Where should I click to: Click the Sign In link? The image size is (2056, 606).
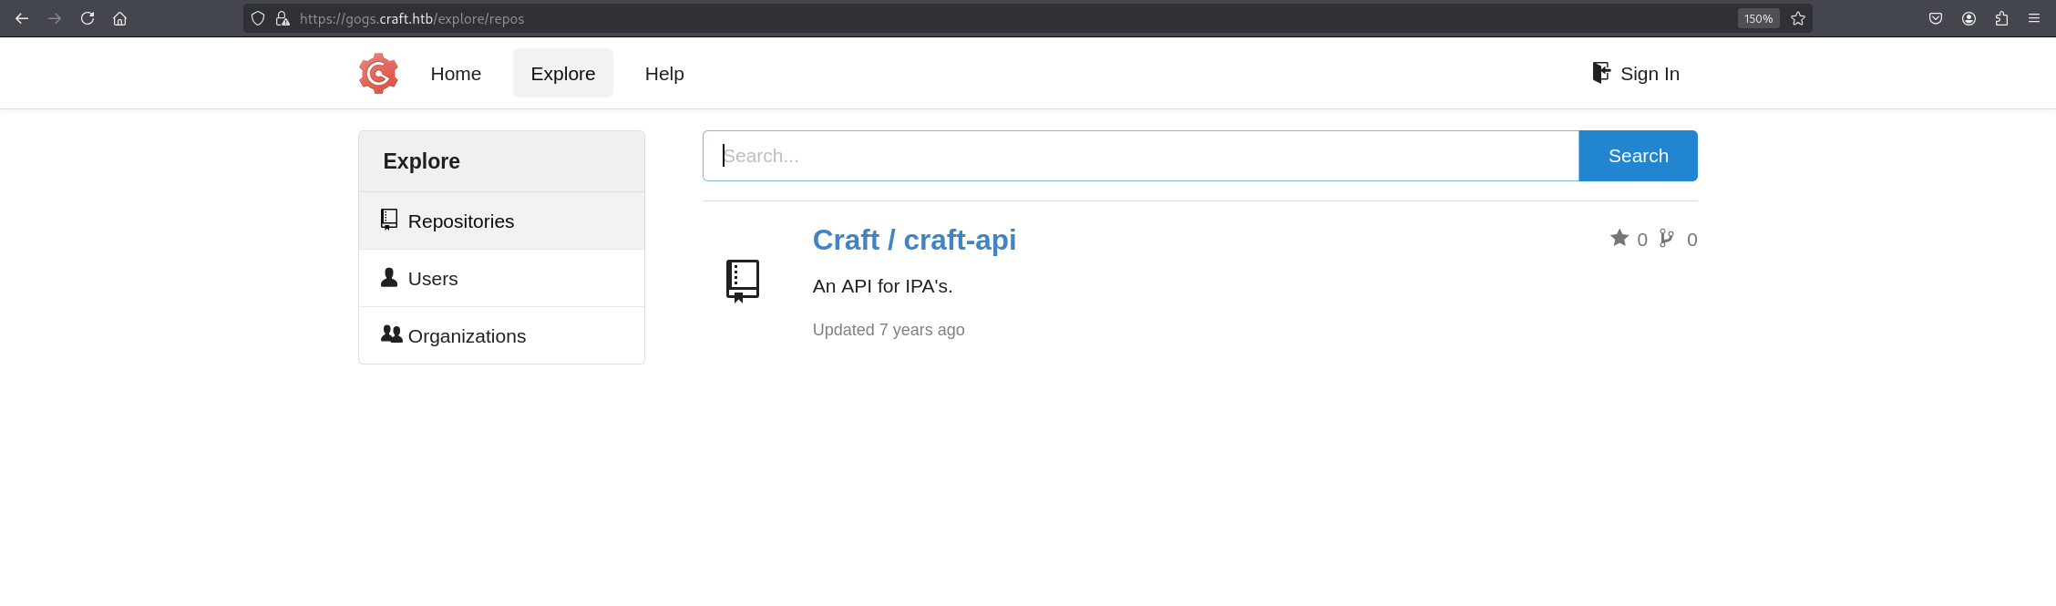tap(1636, 74)
